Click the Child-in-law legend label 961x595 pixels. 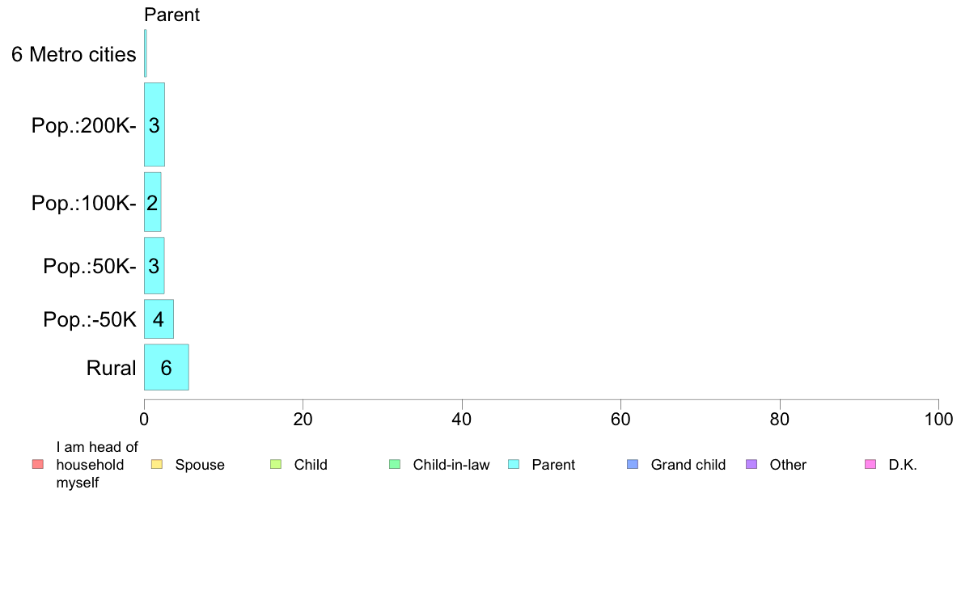[451, 465]
